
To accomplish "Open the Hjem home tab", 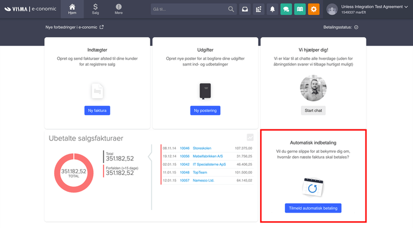I will click(x=72, y=9).
